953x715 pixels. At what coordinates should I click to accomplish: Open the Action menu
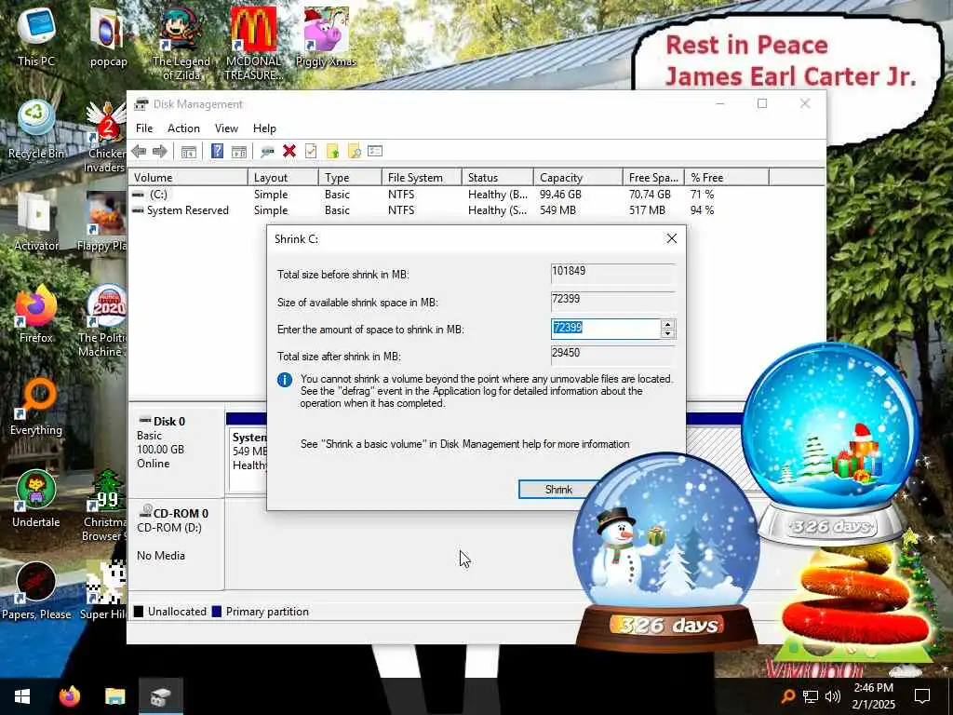coord(183,128)
